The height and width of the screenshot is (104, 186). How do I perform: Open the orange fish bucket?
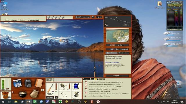click(x=6, y=95)
